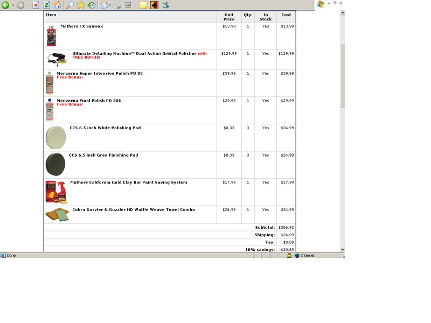Click the Subtotal value $306.92
The width and height of the screenshot is (431, 323).
click(286, 227)
